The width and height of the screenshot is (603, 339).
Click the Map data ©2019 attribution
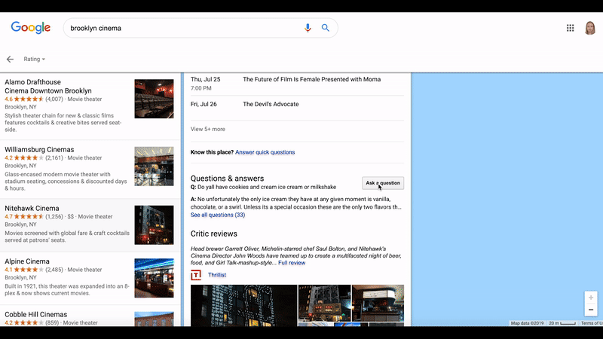pyautogui.click(x=527, y=323)
